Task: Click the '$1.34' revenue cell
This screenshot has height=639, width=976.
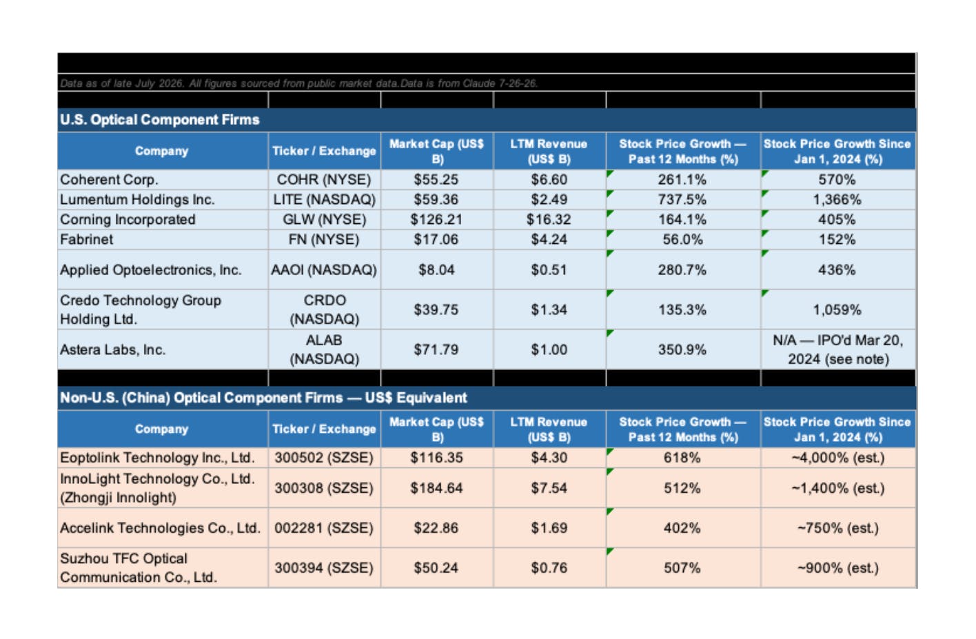Action: 549,310
